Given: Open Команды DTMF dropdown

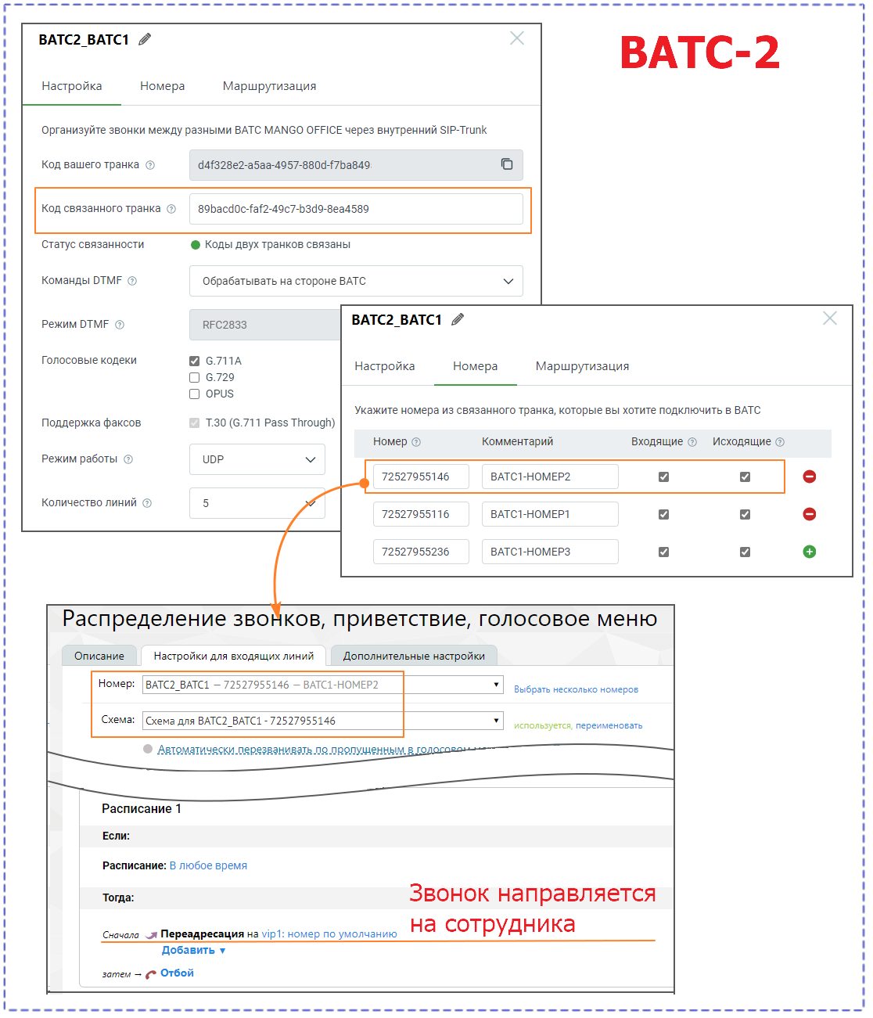Looking at the screenshot, I should [x=356, y=281].
